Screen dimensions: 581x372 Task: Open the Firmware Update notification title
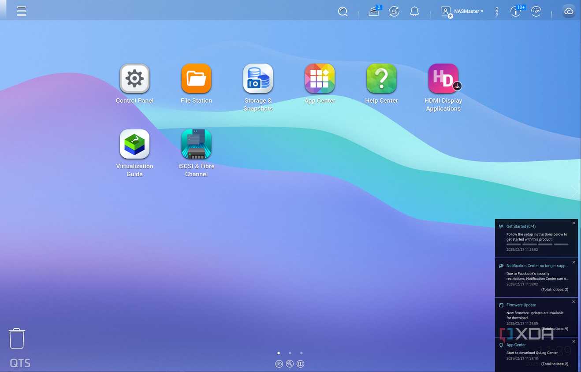(x=521, y=305)
